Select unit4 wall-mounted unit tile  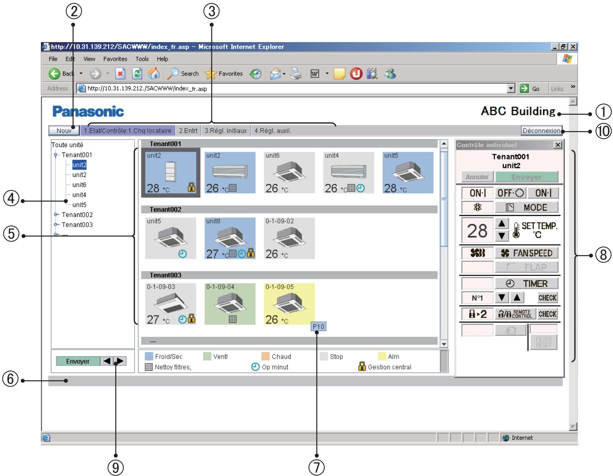[x=349, y=173]
